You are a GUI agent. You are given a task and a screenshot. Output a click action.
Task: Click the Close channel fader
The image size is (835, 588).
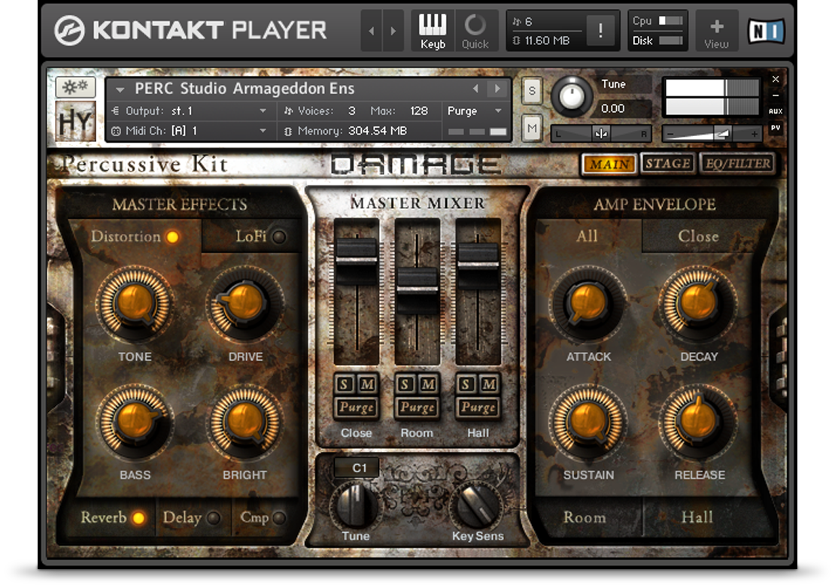(x=357, y=260)
